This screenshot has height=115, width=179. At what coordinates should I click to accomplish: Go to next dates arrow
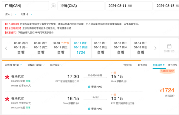[155, 48]
